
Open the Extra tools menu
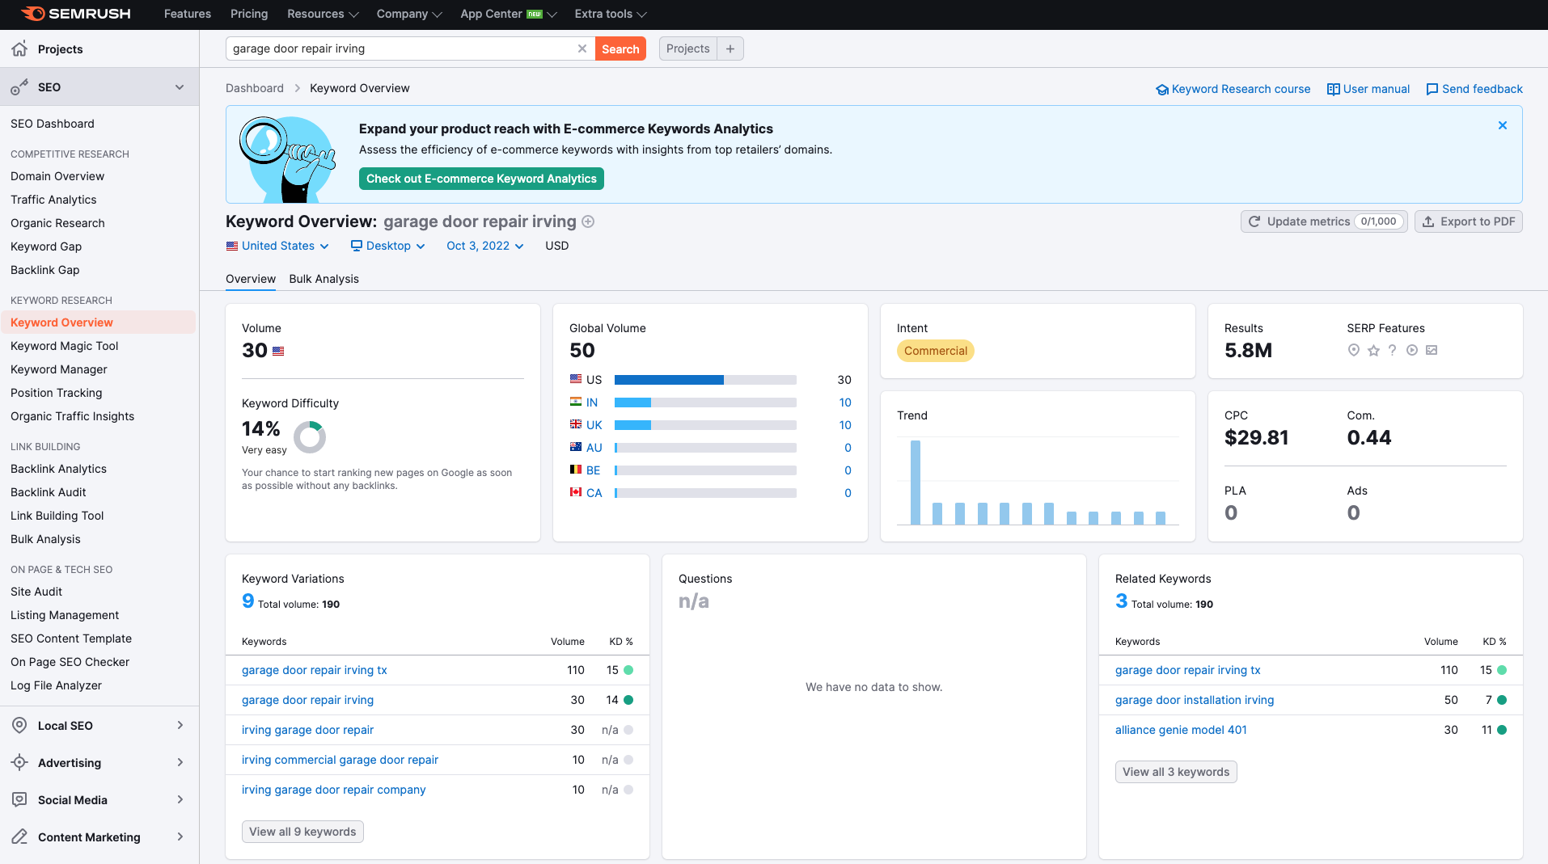pyautogui.click(x=611, y=14)
